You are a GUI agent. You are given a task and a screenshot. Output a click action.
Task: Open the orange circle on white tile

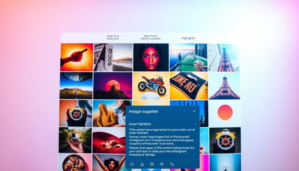[x=225, y=113]
